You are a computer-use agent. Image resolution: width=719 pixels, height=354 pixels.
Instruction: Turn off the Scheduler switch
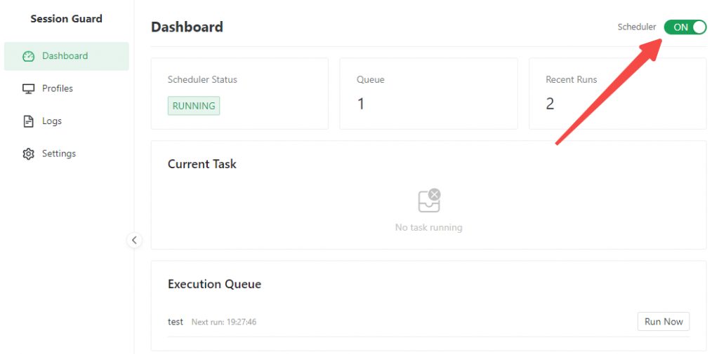[685, 27]
